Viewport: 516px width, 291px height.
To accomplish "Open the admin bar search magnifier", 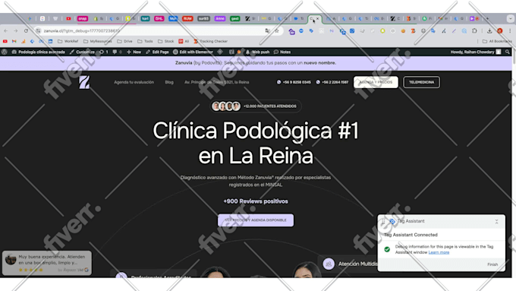I will 508,52.
